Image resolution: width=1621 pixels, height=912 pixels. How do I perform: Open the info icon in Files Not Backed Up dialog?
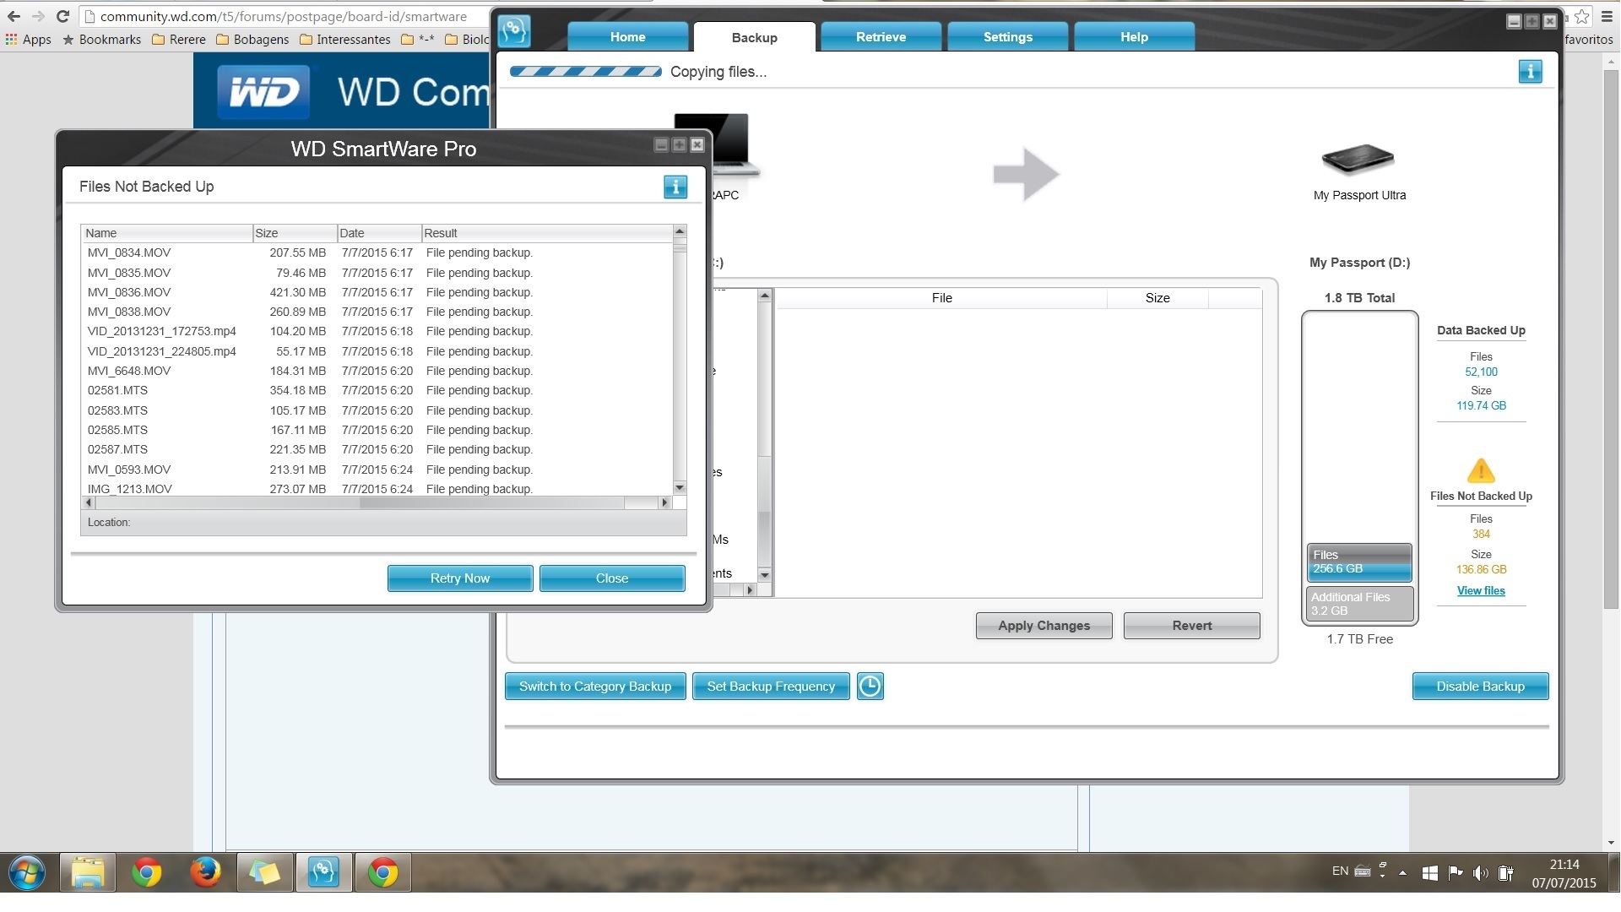[x=675, y=187]
